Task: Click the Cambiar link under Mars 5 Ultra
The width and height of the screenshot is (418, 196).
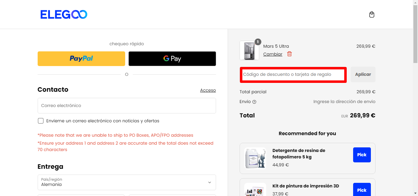Action: coord(273,54)
